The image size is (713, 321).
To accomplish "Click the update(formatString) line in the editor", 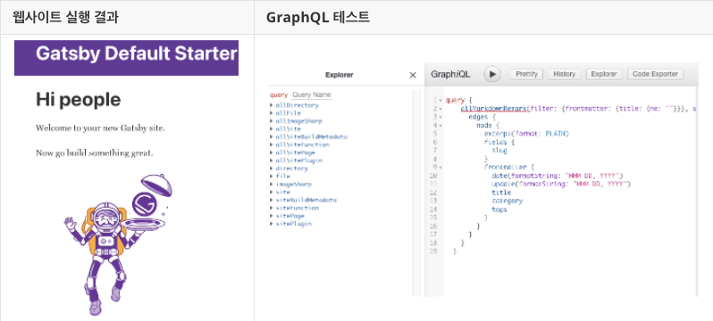I will tap(561, 184).
